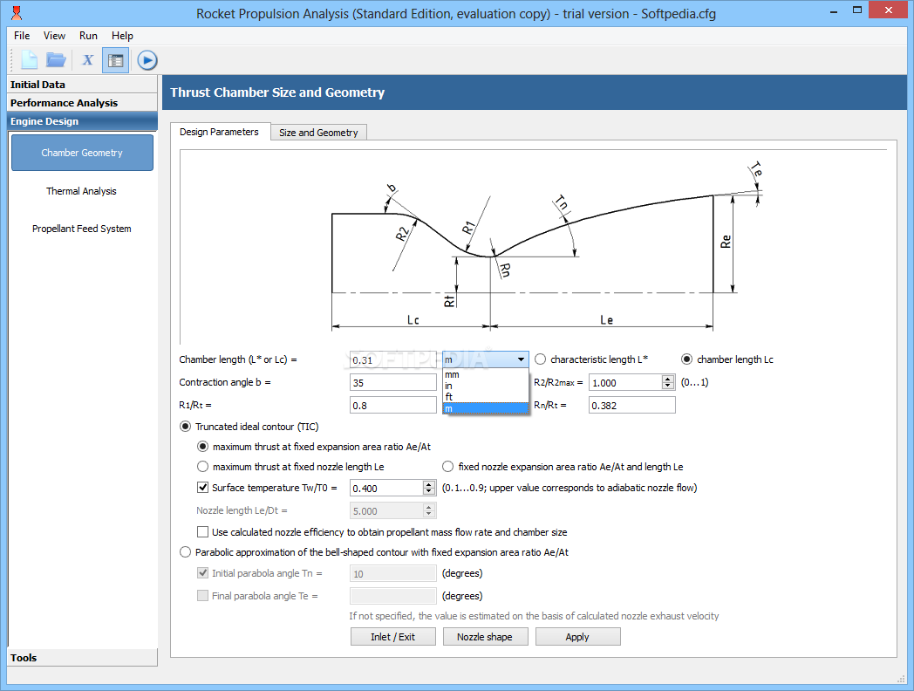Viewport: 914px width, 691px height.
Task: Click the R1/Rt input field
Action: coord(392,406)
